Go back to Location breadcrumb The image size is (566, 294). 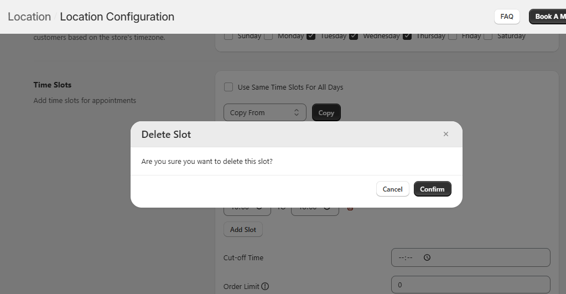click(29, 17)
